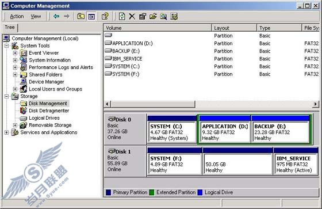Select Disk Management in the tree
The image size is (322, 209).
coord(48,104)
